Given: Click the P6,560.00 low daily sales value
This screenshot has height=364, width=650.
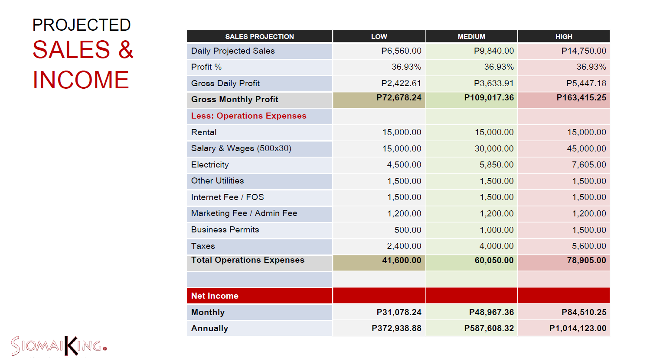Looking at the screenshot, I should 401,51.
